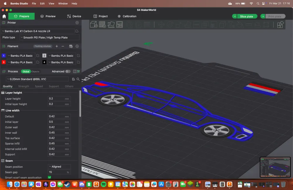Open filament settings gear icon
293x190 pixels.
[x=77, y=46]
